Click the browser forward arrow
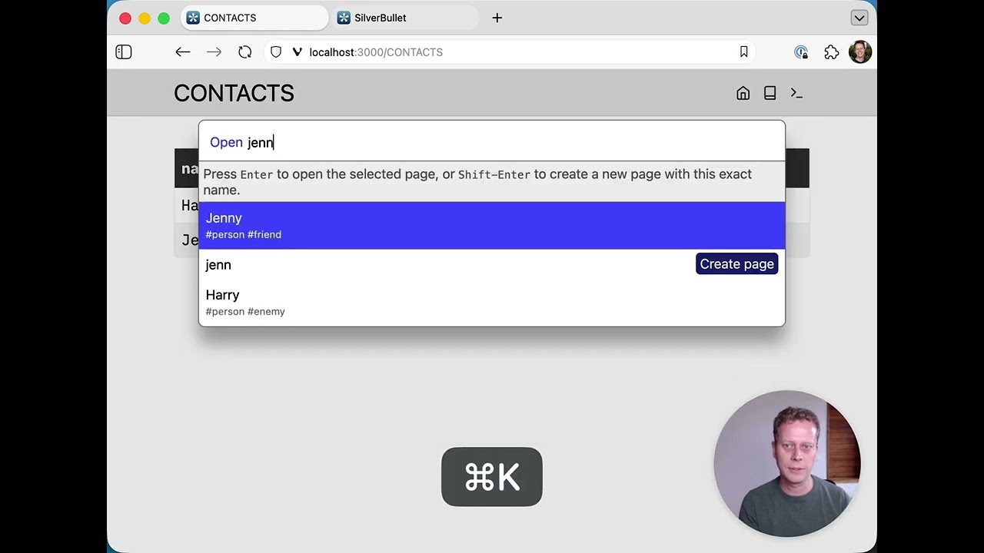984x553 pixels. [x=214, y=52]
